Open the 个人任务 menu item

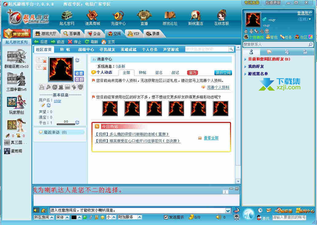point(150,49)
